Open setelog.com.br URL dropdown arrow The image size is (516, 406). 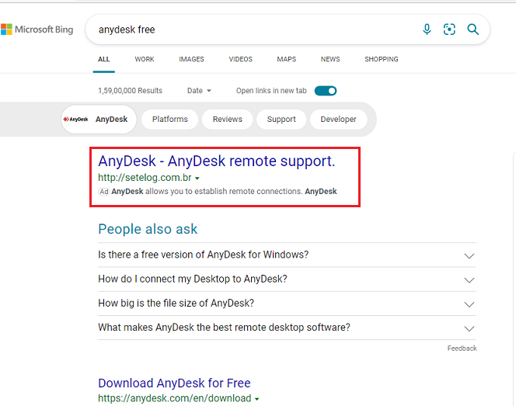[197, 179]
